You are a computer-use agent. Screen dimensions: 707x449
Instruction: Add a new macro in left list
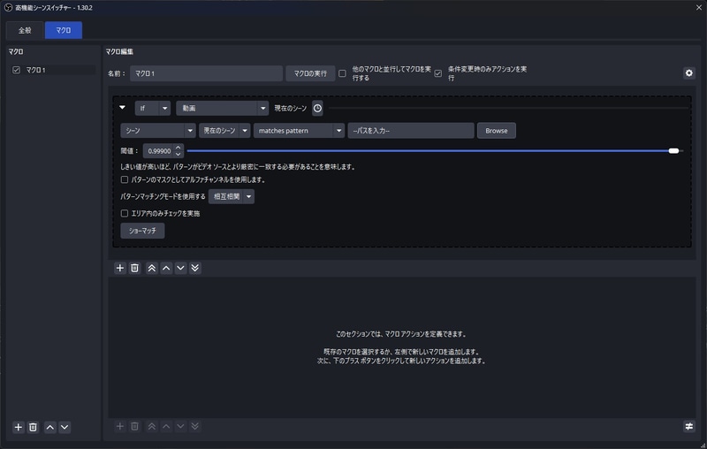(x=18, y=427)
